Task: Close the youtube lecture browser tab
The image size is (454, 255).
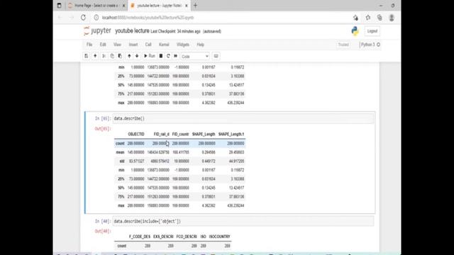Action: coord(186,6)
